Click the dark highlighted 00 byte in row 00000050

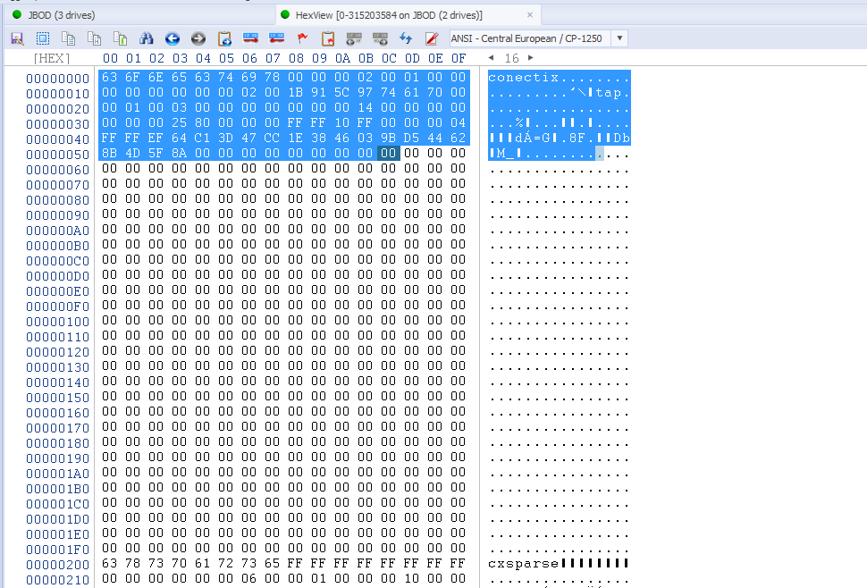coord(389,153)
